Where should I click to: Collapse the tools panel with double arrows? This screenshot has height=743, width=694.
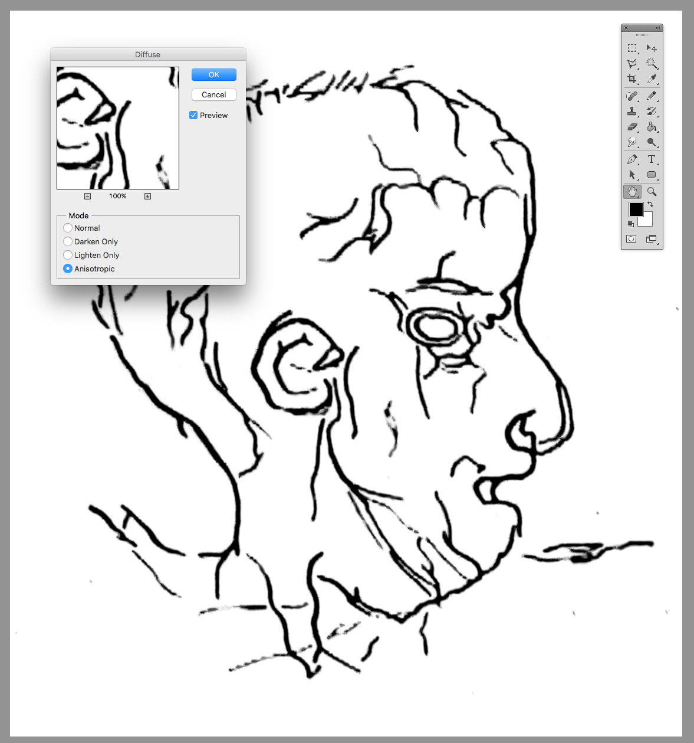(x=658, y=28)
